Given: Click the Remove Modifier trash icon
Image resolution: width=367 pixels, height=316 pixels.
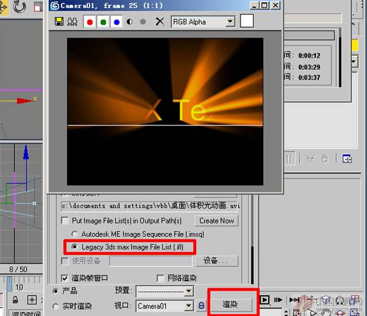Looking at the screenshot, I should [325, 158].
